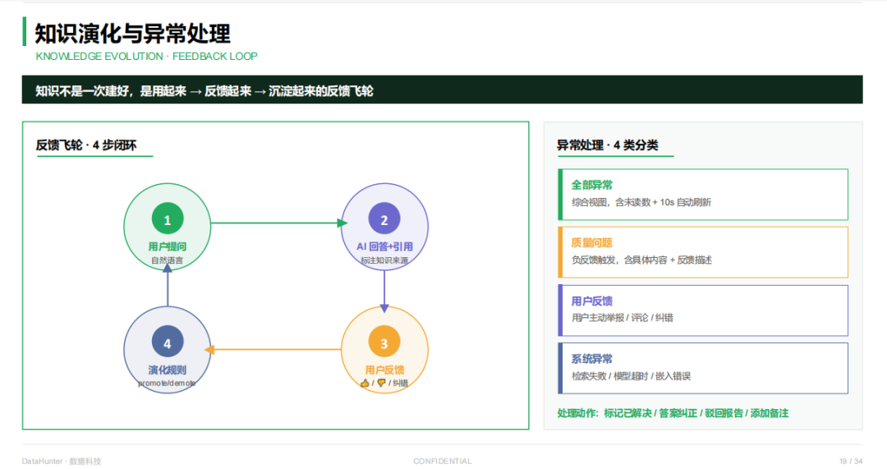Click the promote/demote subtitle text

pyautogui.click(x=168, y=383)
